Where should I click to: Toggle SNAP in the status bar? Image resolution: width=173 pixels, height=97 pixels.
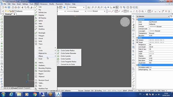coord(105,91)
